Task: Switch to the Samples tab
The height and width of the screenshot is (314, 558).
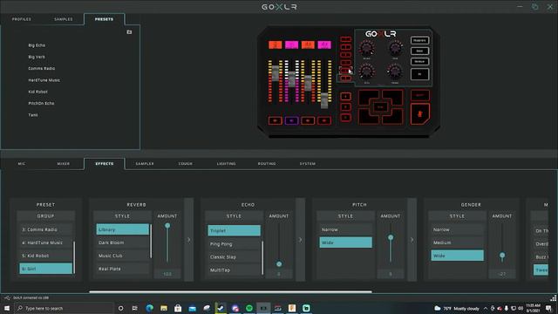Action: [64, 19]
